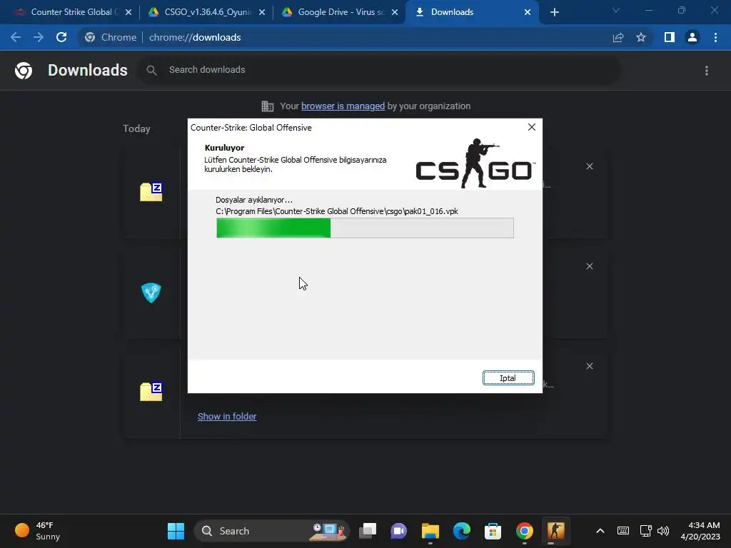Open the tab search chevron
Image resolution: width=731 pixels, height=548 pixels.
point(616,10)
